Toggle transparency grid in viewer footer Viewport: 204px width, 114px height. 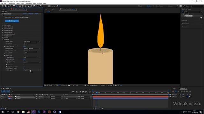(88, 85)
